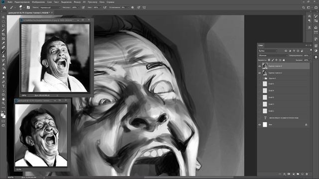Screen dimensions: 319x179
Task: Expand the Группа 1 folder
Action: click(263, 79)
